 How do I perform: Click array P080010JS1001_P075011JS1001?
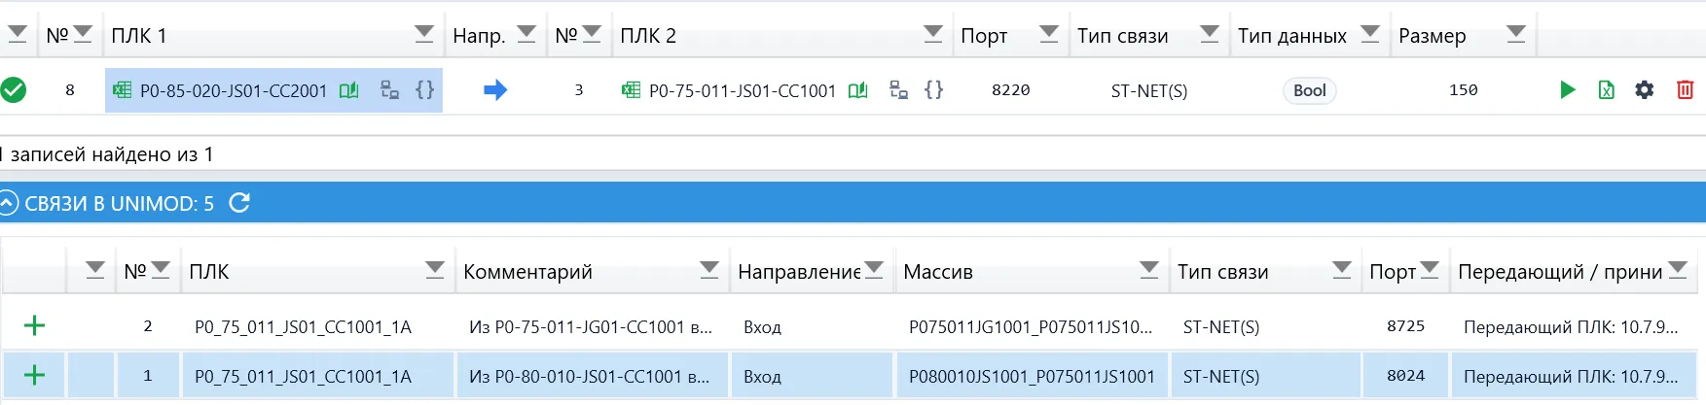click(1032, 376)
